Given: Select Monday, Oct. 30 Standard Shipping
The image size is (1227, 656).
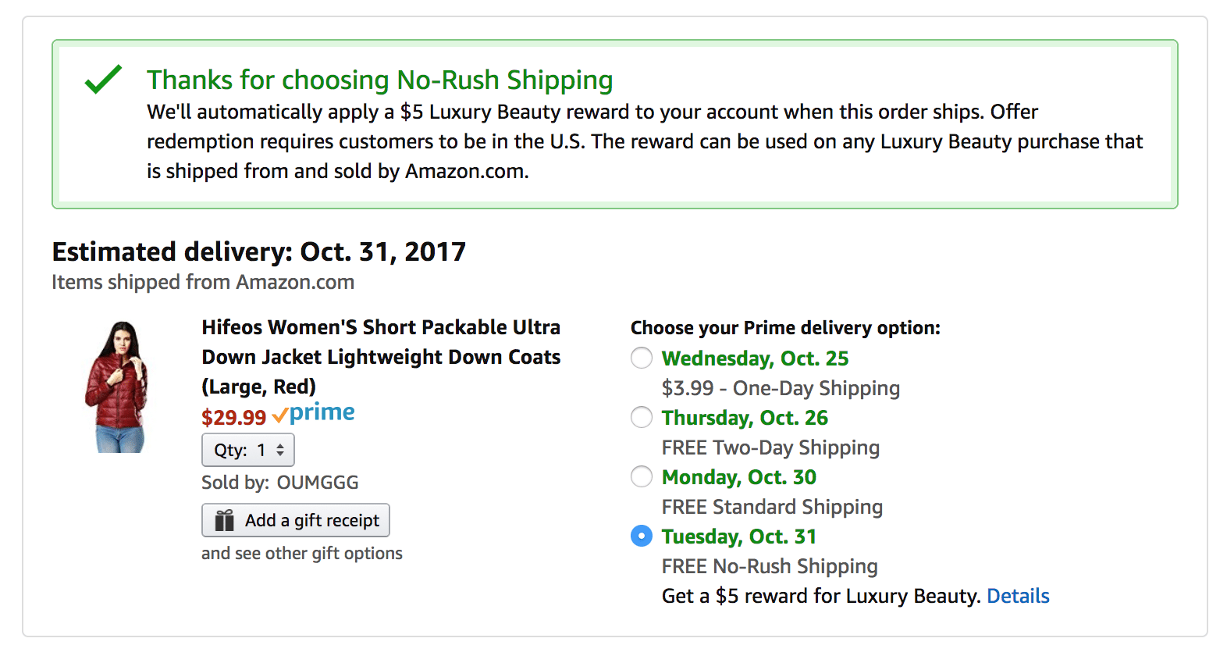Looking at the screenshot, I should click(642, 476).
